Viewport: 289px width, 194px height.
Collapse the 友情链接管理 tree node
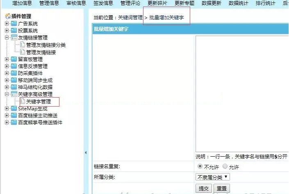tap(7, 38)
